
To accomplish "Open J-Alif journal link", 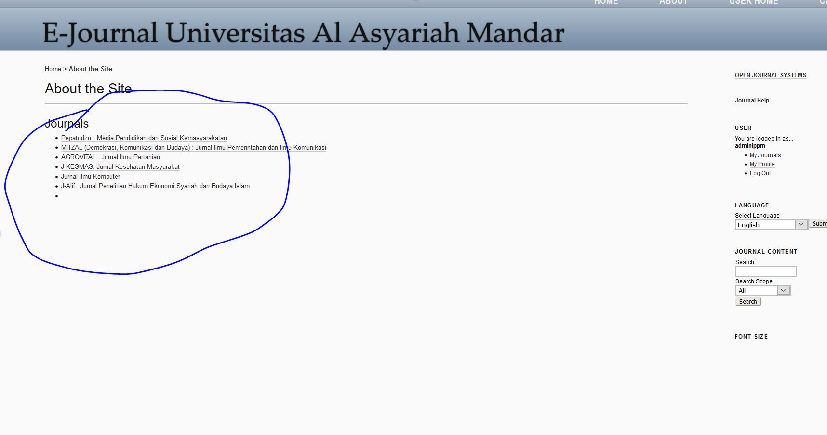I will coord(155,186).
